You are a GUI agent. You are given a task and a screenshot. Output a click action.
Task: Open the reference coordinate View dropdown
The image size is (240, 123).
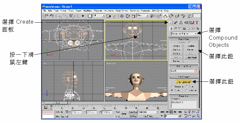click(x=143, y=15)
